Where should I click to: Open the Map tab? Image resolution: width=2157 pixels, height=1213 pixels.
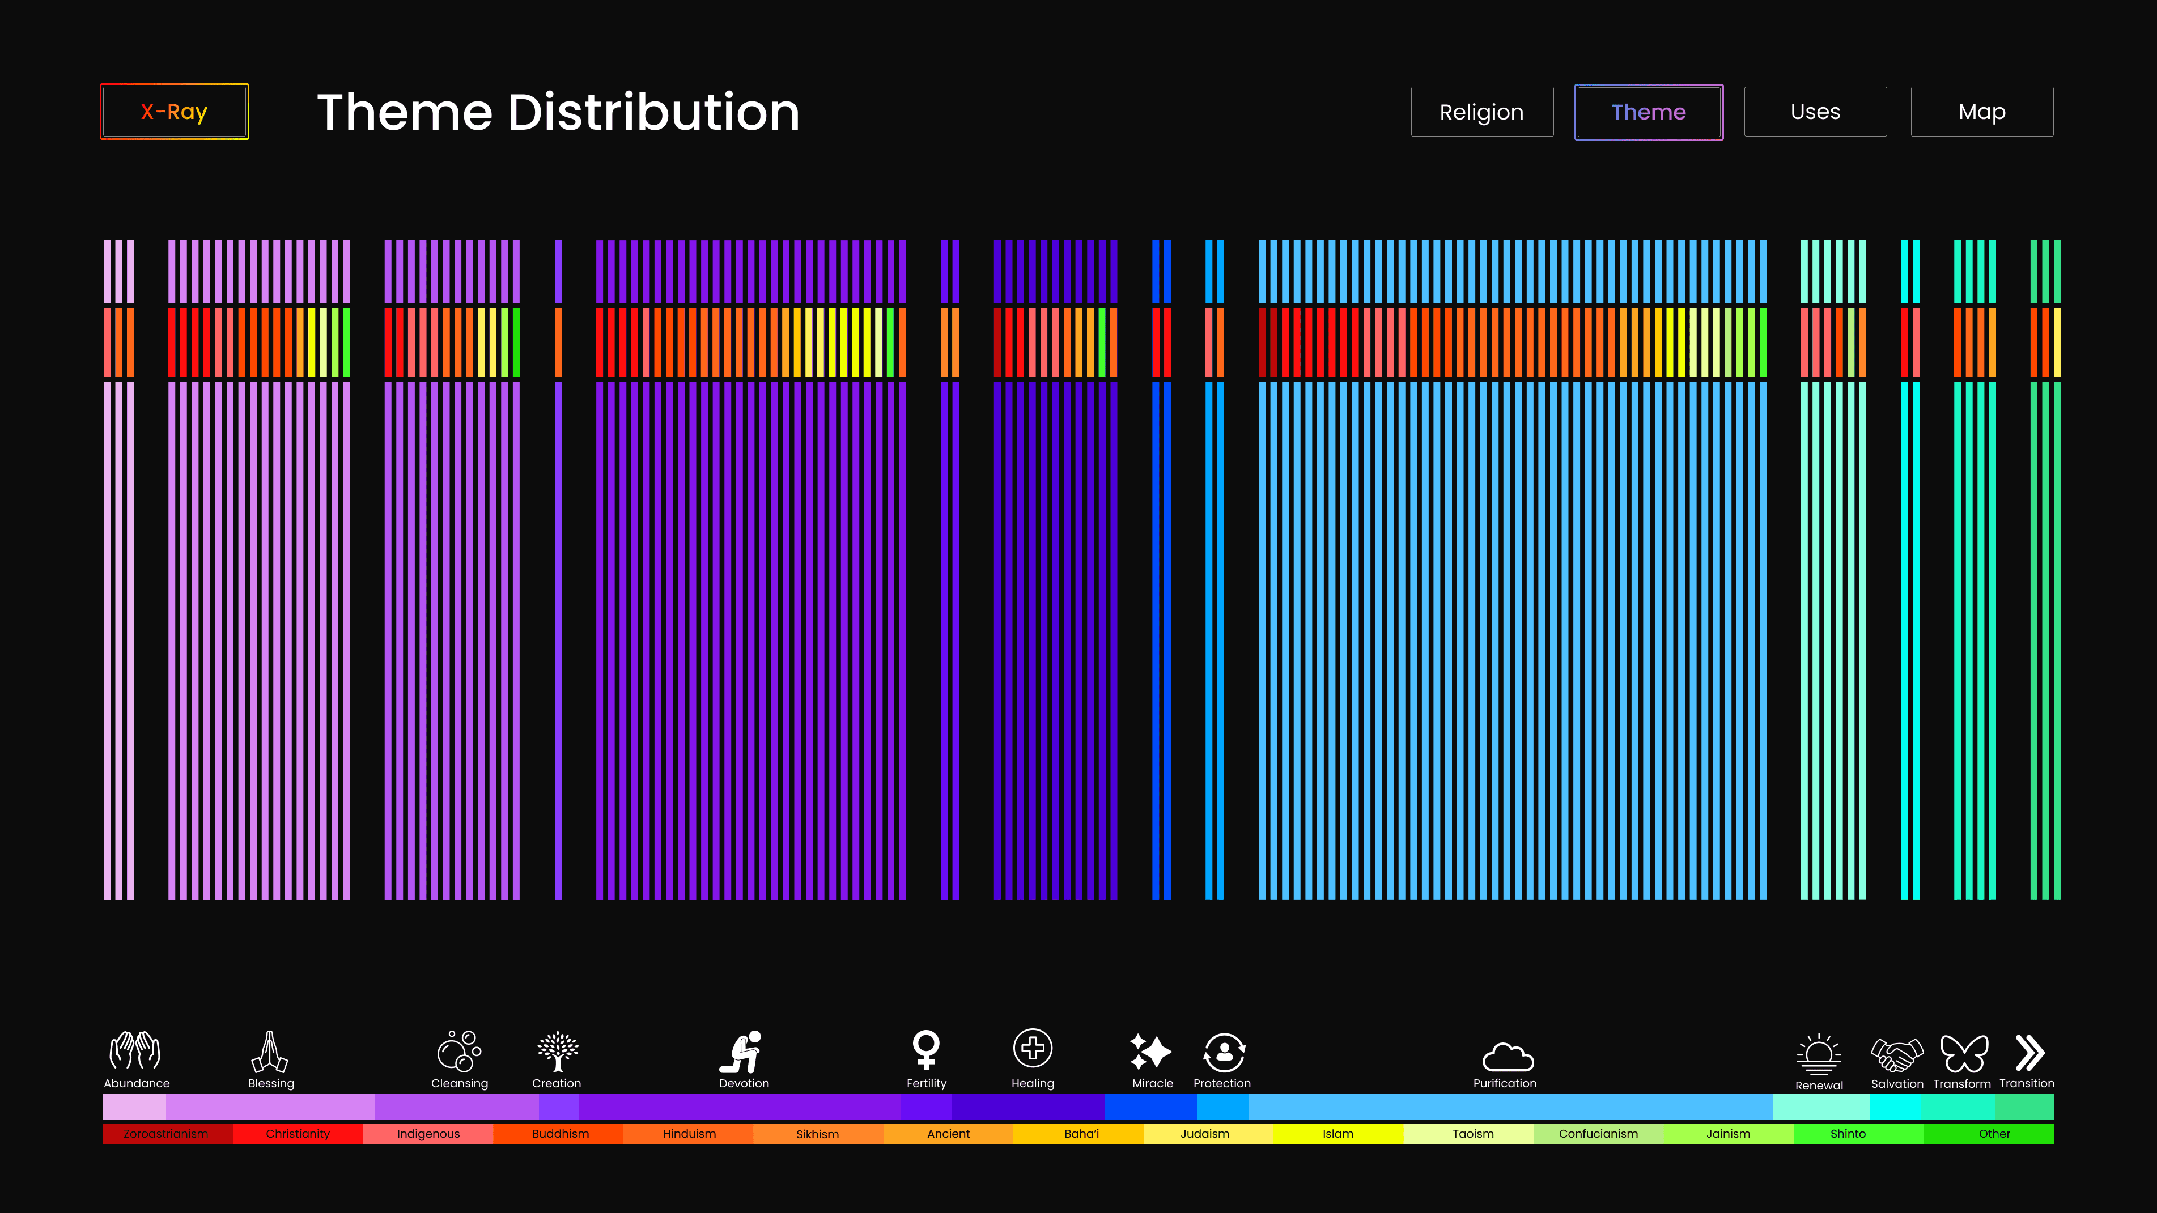[x=1981, y=112]
